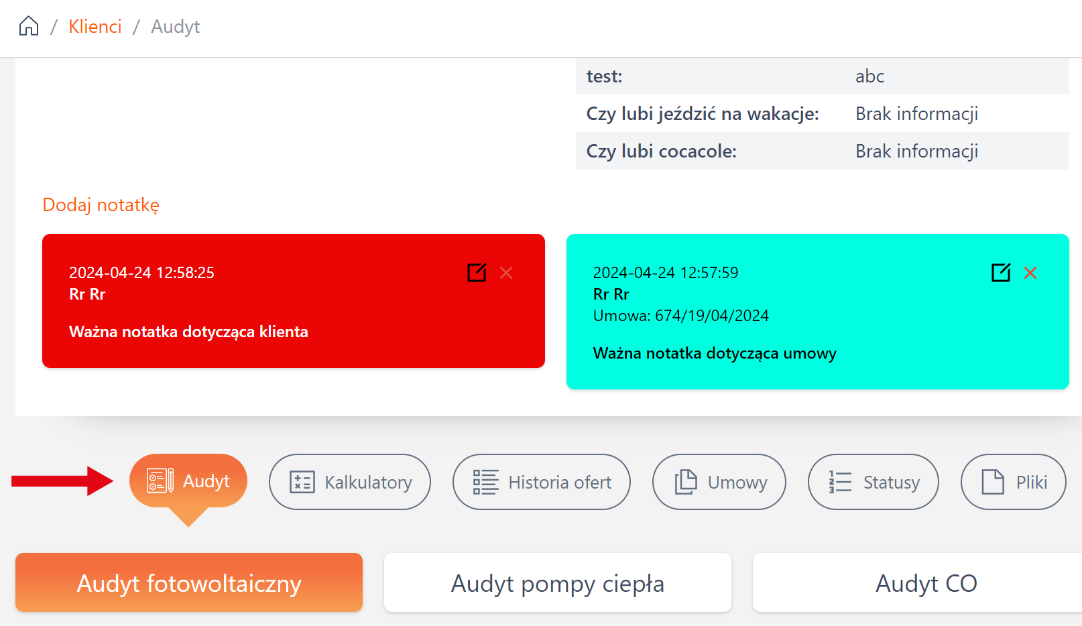Image resolution: width=1082 pixels, height=626 pixels.
Task: Open the Pliki tab
Action: point(1013,482)
